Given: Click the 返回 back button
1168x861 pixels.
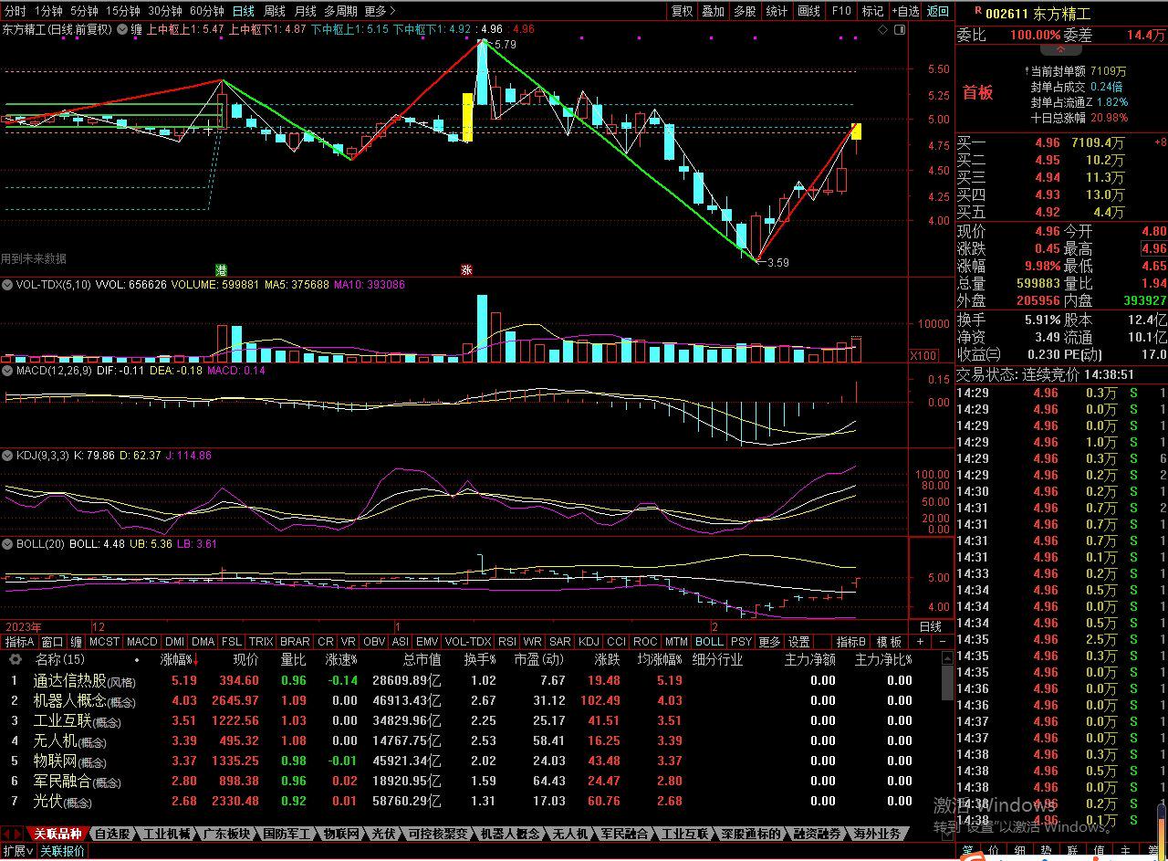Looking at the screenshot, I should [938, 11].
